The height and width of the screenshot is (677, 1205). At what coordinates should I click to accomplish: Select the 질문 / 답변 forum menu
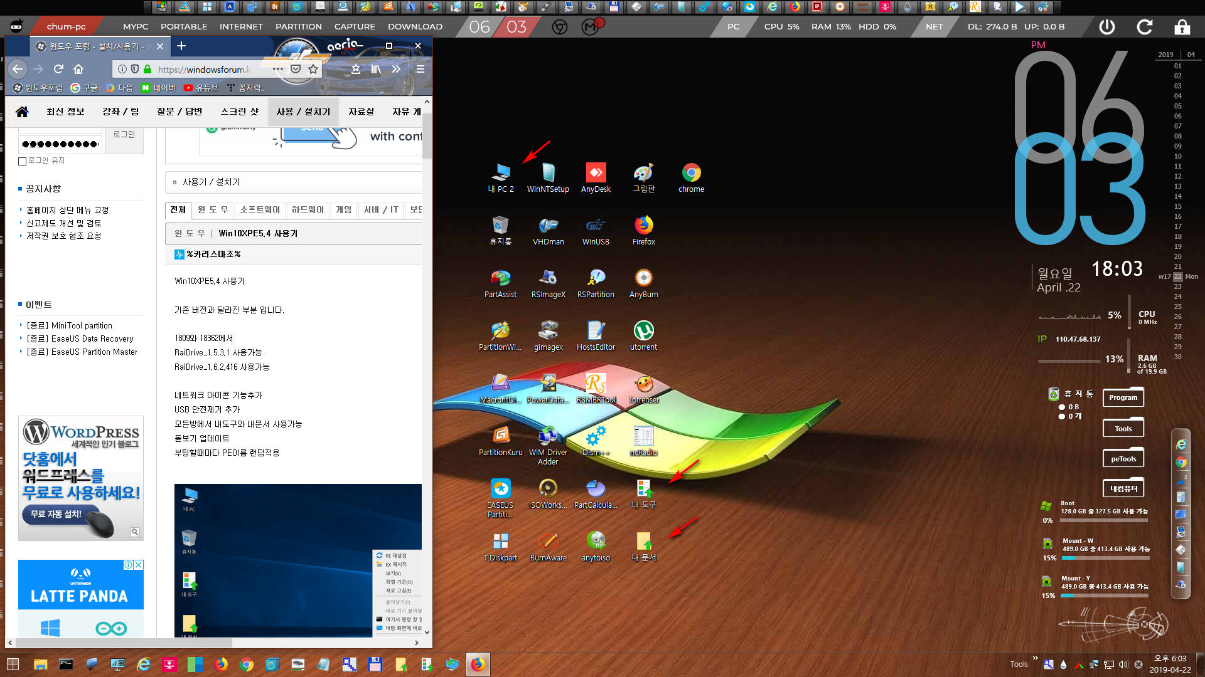pyautogui.click(x=179, y=112)
